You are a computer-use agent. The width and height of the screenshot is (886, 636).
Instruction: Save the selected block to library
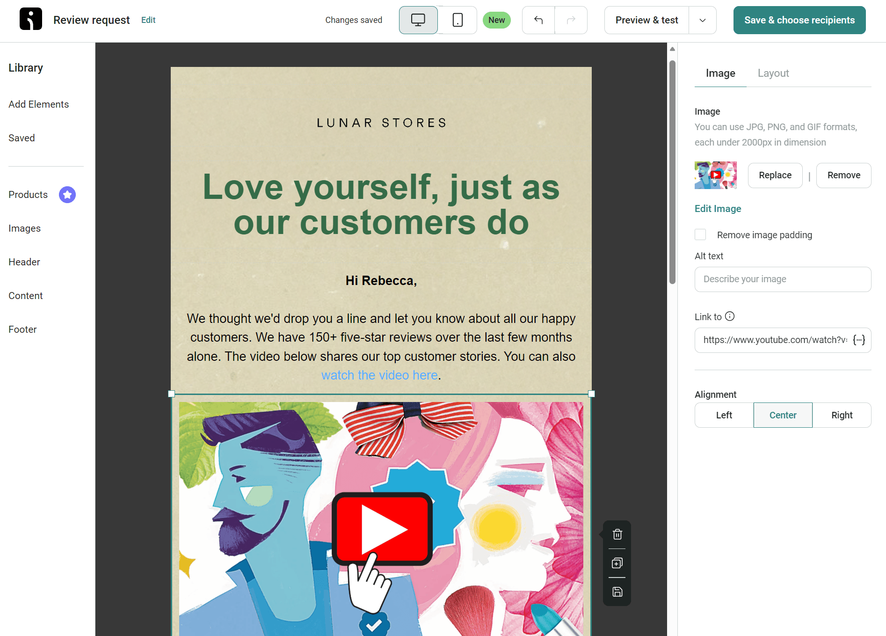617,592
